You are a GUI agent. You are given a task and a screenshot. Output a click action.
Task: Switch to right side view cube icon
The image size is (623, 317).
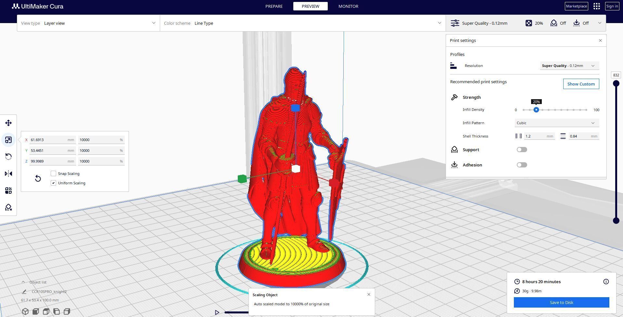[67, 311]
